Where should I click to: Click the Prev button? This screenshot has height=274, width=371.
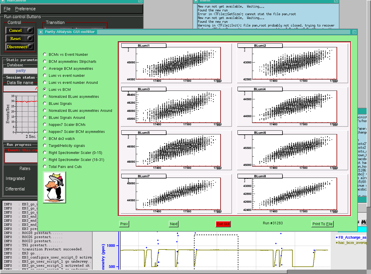(x=124, y=224)
